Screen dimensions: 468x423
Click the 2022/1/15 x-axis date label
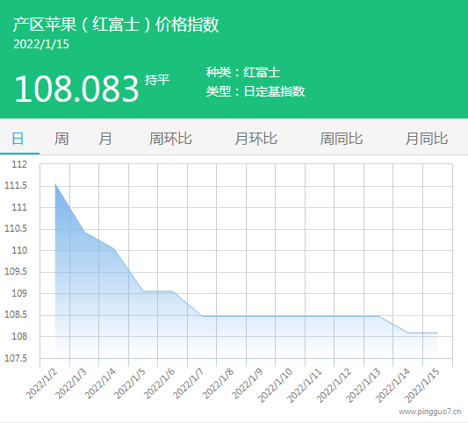[422, 385]
